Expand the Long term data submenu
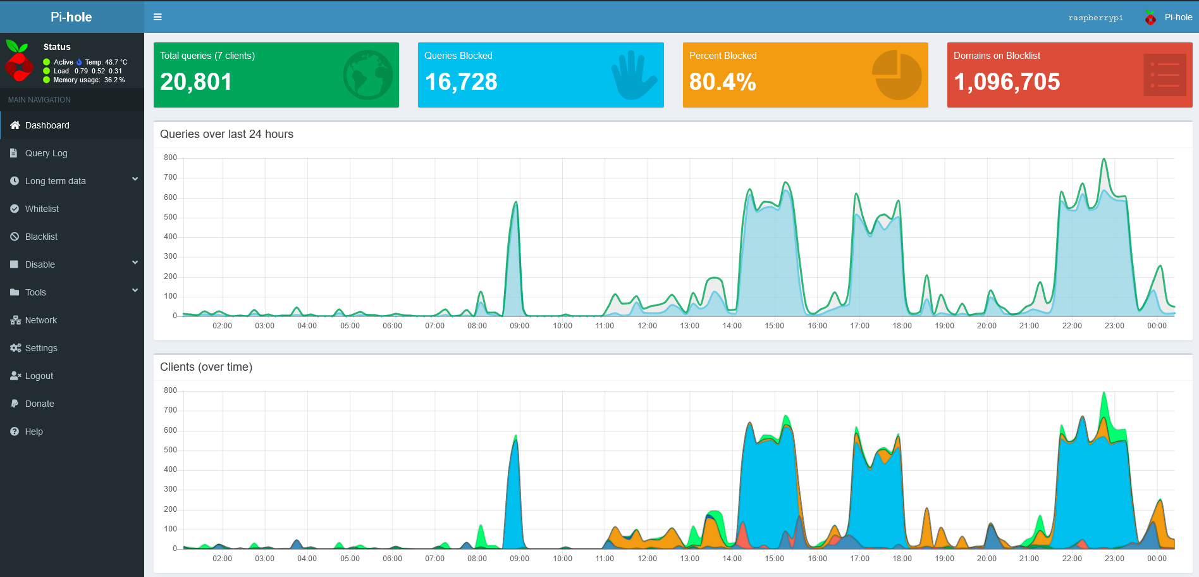1199x577 pixels. click(135, 180)
